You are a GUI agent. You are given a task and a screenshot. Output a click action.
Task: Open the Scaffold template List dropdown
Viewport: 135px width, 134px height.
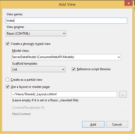point(38,69)
